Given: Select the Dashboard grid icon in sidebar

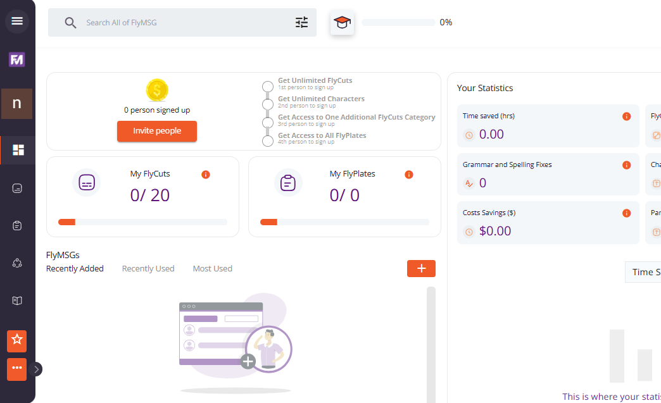Looking at the screenshot, I should tap(18, 150).
